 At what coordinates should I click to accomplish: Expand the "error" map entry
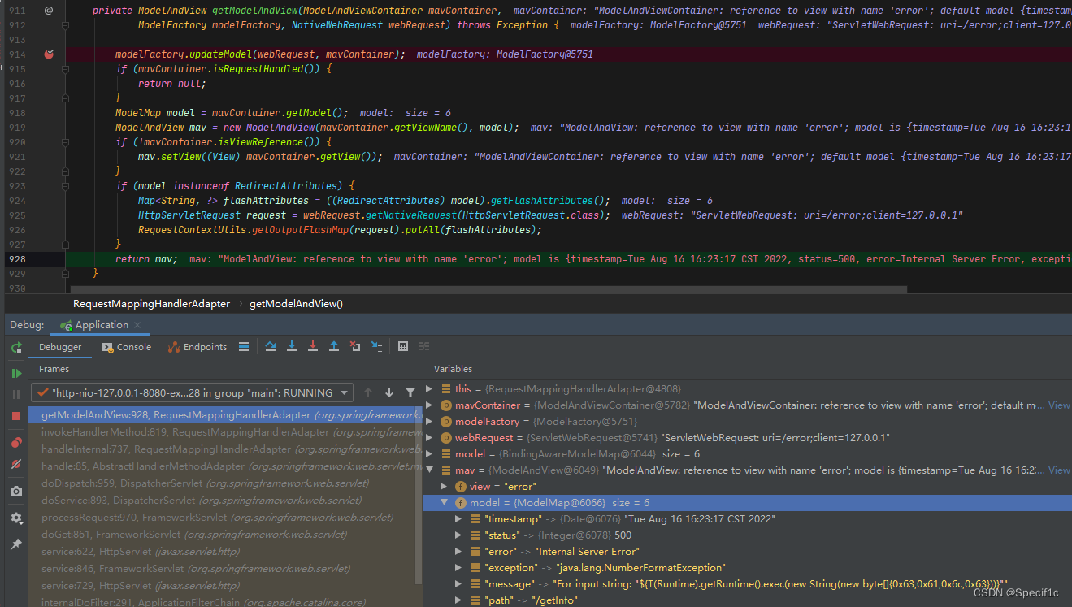[459, 552]
